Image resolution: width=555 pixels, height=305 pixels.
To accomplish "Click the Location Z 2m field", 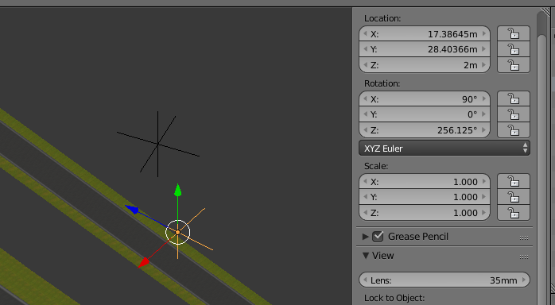I will point(425,65).
